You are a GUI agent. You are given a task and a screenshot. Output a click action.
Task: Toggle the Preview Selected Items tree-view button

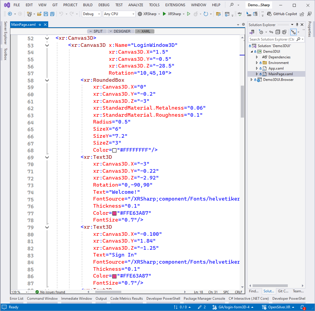(x=293, y=32)
